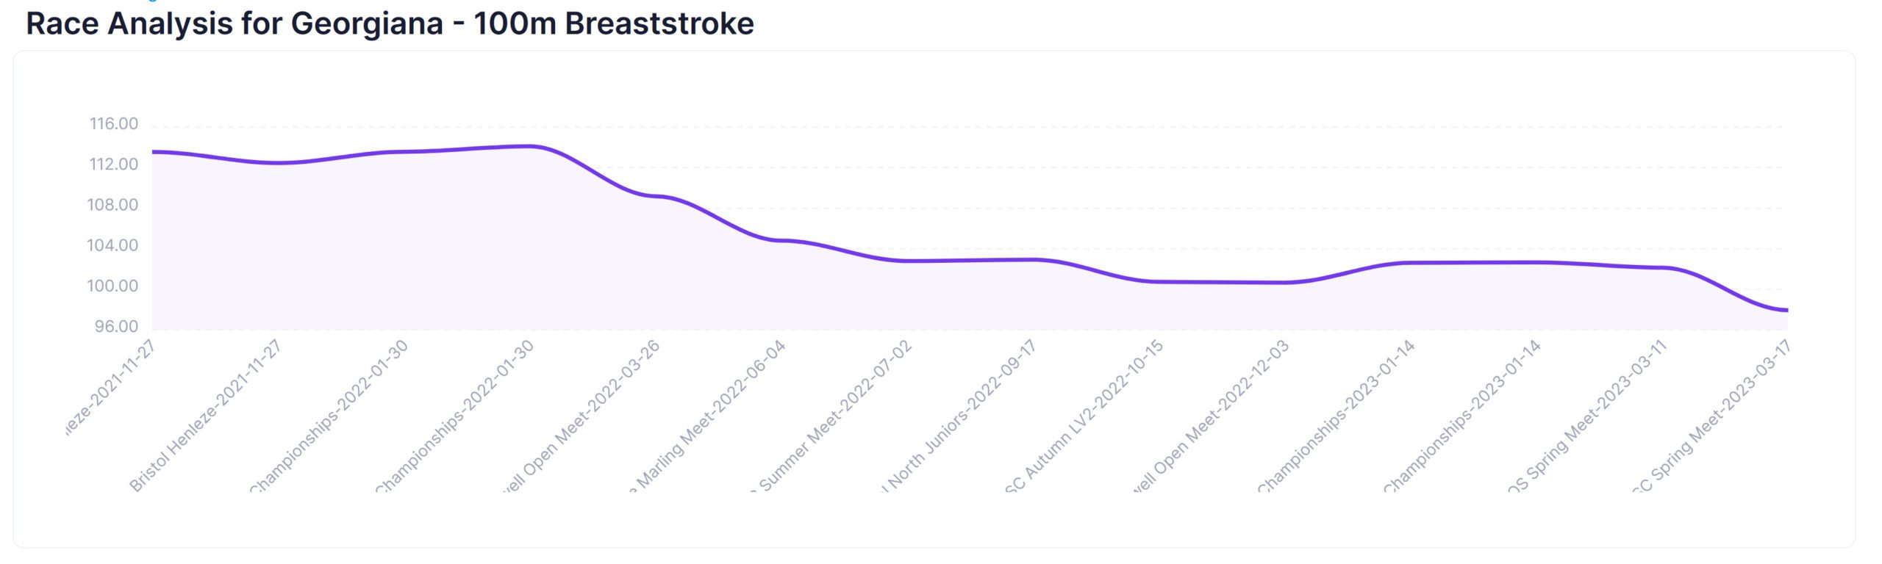Viewport: 1882px width, 564px height.
Task: Click the 100.00 y-axis label
Action: pyautogui.click(x=112, y=286)
